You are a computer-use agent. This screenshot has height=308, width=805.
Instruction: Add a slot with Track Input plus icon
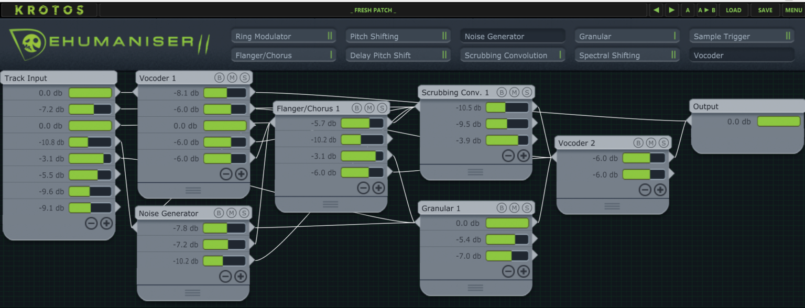[106, 224]
